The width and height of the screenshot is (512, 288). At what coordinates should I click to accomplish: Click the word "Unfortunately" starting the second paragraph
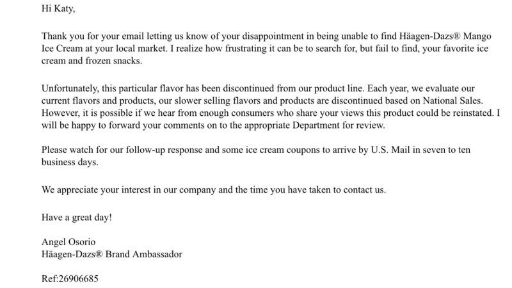[x=70, y=88]
